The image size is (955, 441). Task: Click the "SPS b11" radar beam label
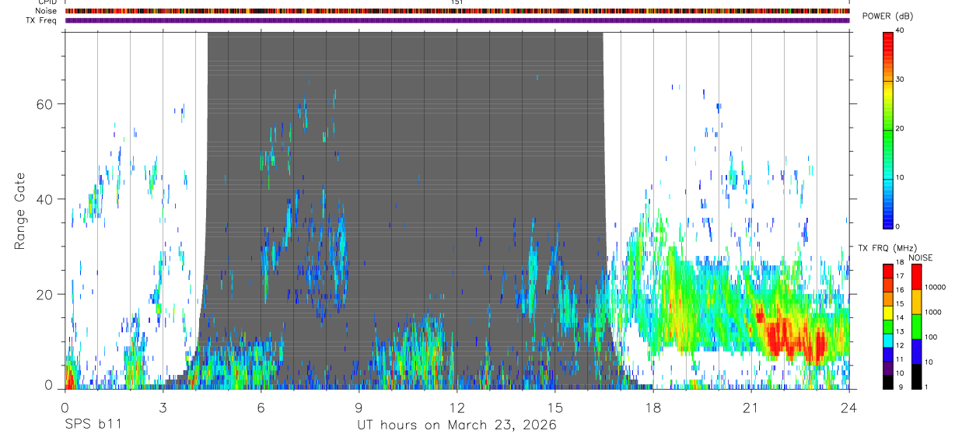(93, 425)
